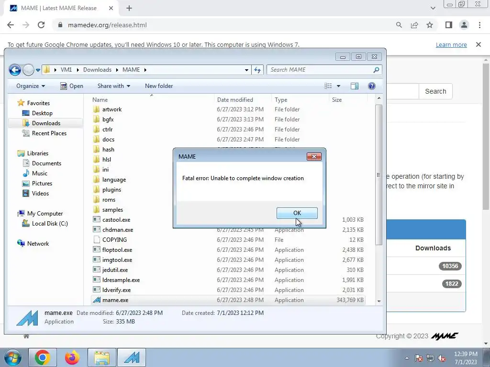Close the MAME fatal error dialog
This screenshot has height=367, width=490.
click(x=314, y=156)
